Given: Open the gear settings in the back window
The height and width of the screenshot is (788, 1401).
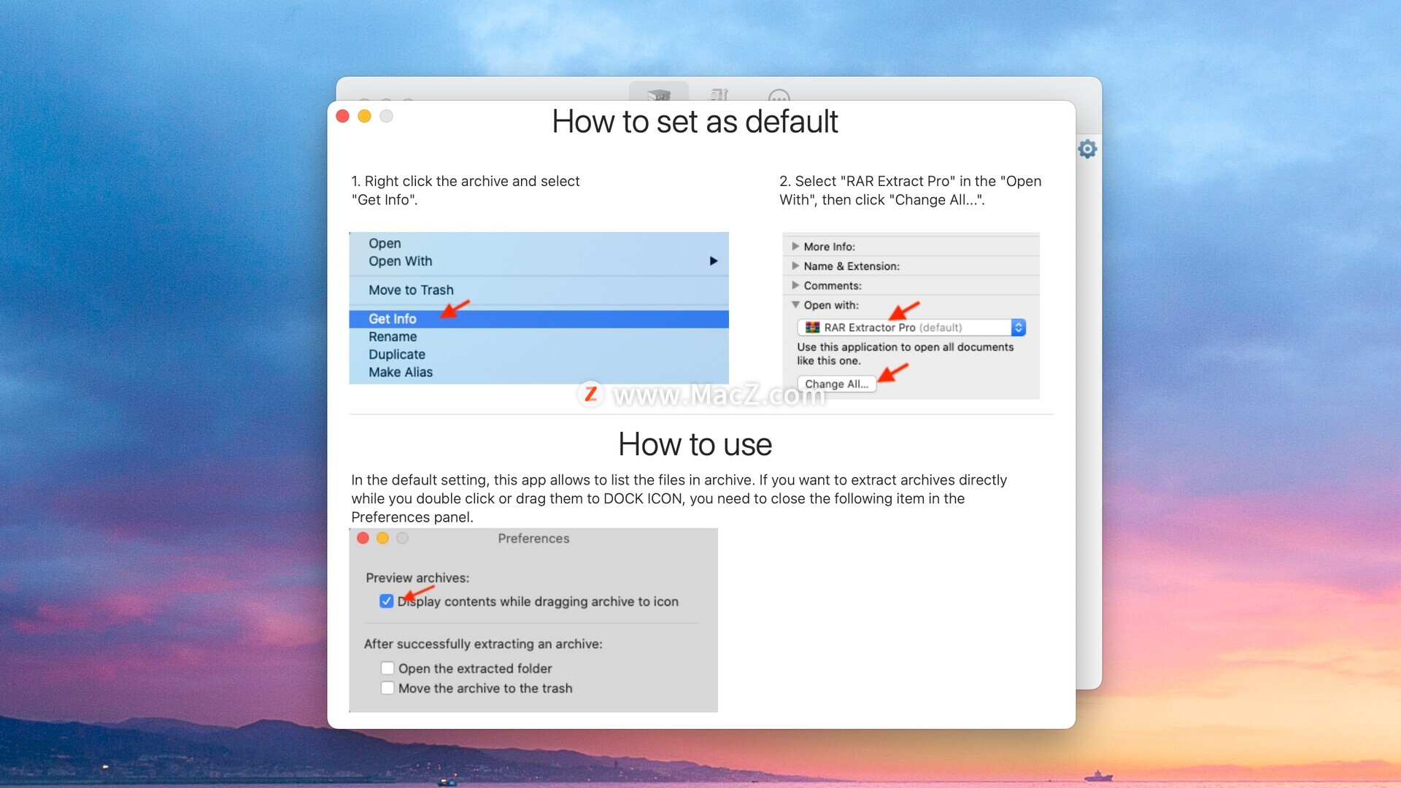Looking at the screenshot, I should point(1087,149).
